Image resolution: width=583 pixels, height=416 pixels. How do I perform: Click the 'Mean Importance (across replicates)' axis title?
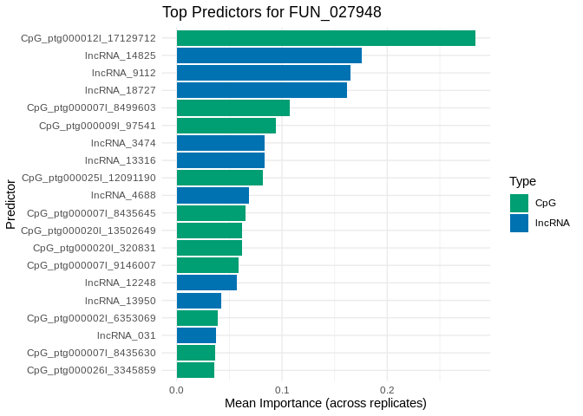[325, 403]
